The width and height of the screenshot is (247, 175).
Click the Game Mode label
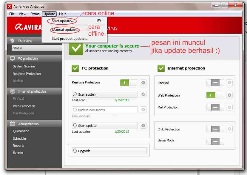(x=166, y=140)
